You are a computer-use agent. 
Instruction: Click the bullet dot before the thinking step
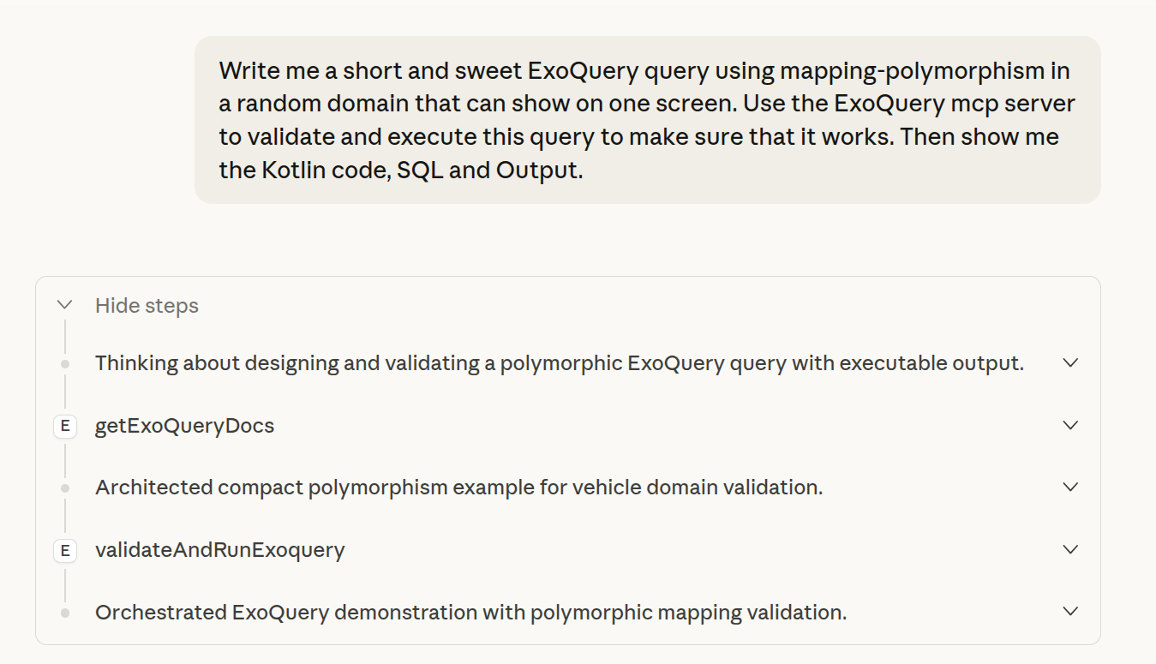(x=64, y=362)
